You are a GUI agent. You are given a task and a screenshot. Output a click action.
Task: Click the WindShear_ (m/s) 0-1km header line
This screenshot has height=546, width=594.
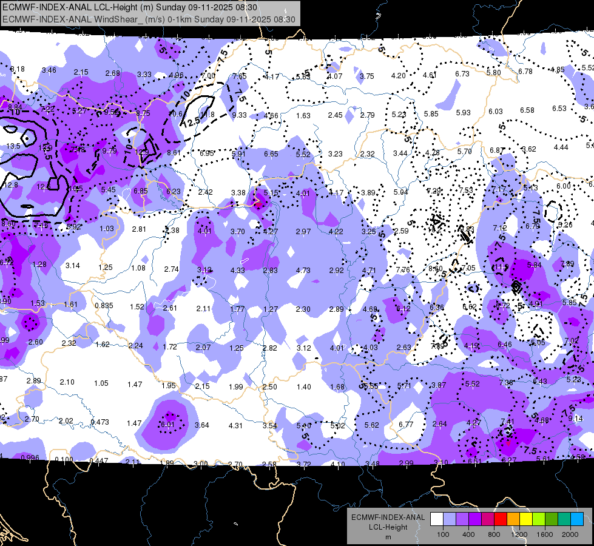[149, 19]
